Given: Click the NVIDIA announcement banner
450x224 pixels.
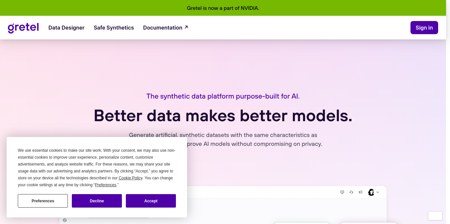Looking at the screenshot, I should (x=223, y=8).
